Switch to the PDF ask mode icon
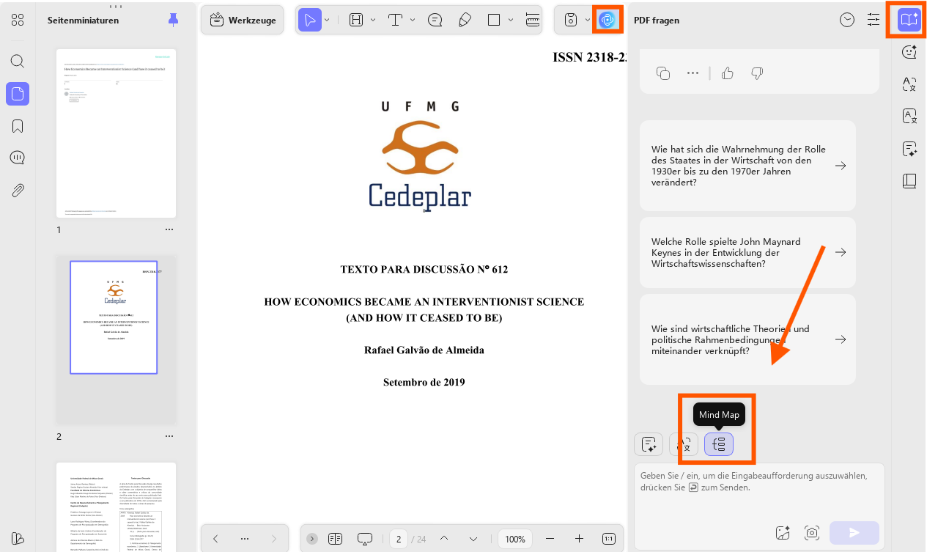This screenshot has height=552, width=927. [909, 20]
